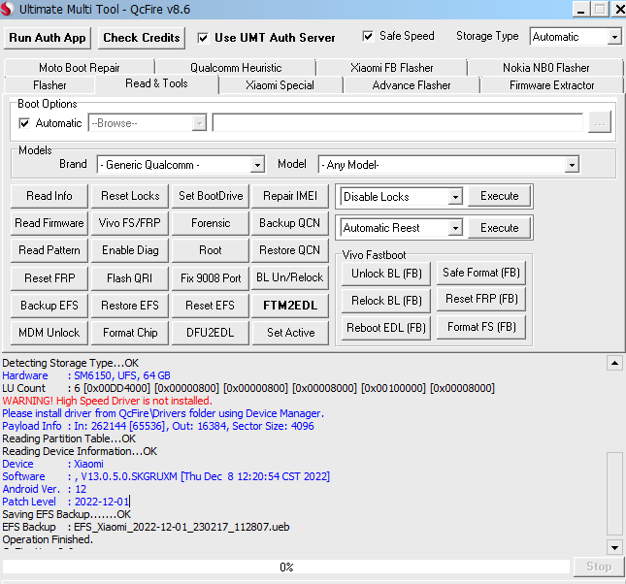Select the Read & Tools tab
The width and height of the screenshot is (626, 584).
pyautogui.click(x=156, y=83)
